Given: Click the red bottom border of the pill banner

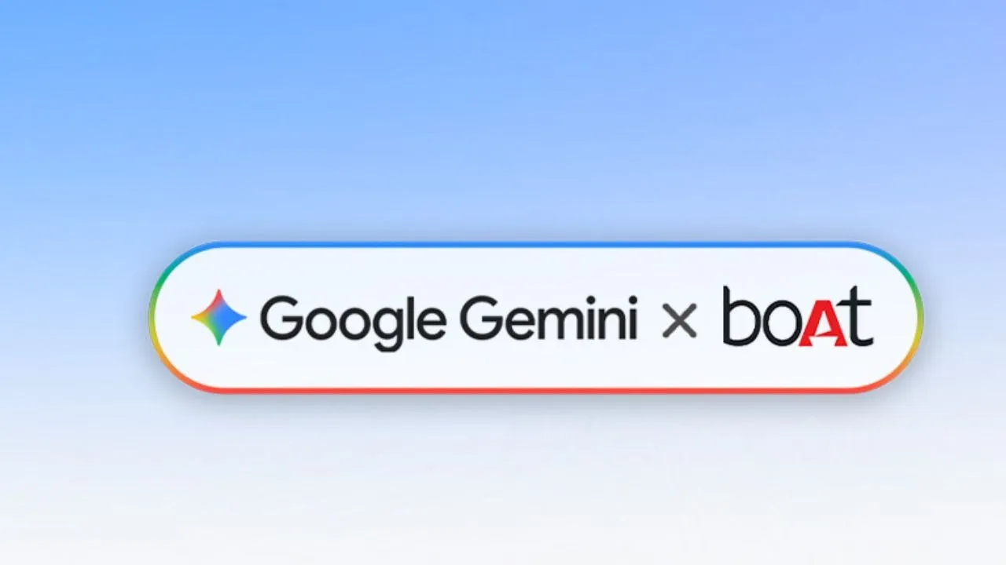Looking at the screenshot, I should point(534,389).
